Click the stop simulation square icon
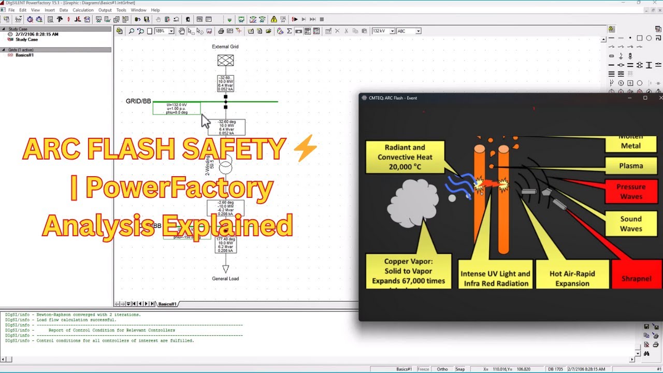Image resolution: width=663 pixels, height=373 pixels. [x=322, y=20]
